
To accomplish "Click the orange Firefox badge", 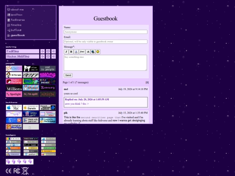I will [x=13, y=148].
